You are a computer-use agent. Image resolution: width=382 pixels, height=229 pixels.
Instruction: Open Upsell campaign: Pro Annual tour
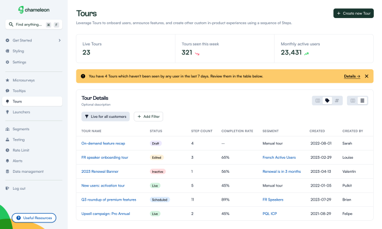(106, 214)
